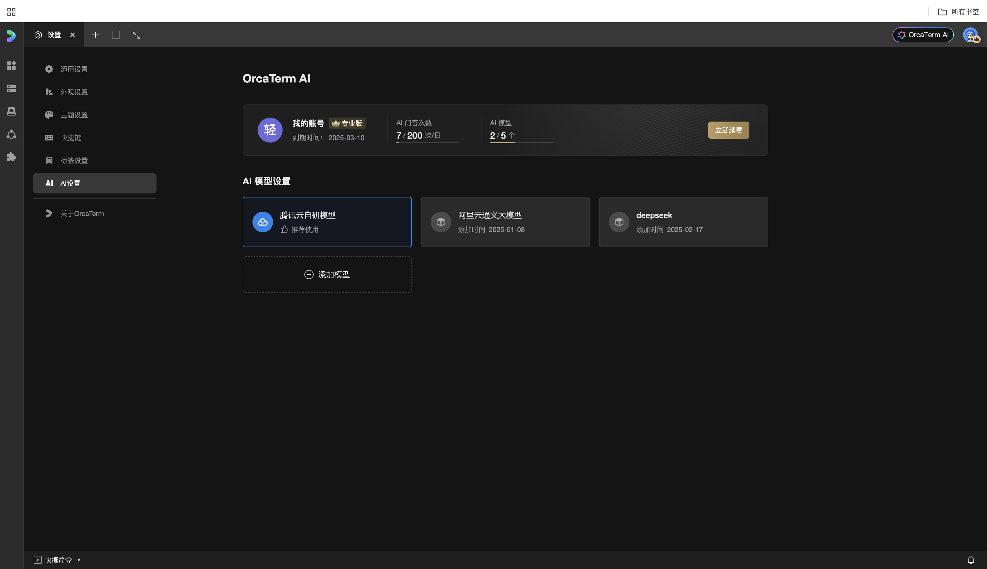Viewport: 987px width, 569px height.
Task: Click the 添加时间 2025-02-17 text
Action: [669, 229]
